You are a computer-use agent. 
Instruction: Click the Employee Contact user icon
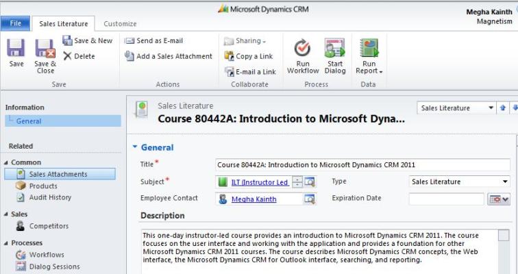(x=223, y=199)
